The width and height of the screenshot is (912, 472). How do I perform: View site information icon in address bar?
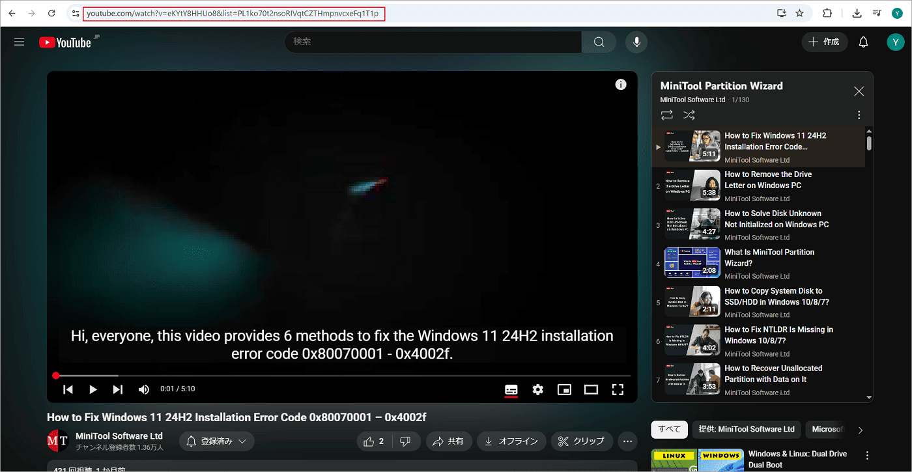(76, 13)
